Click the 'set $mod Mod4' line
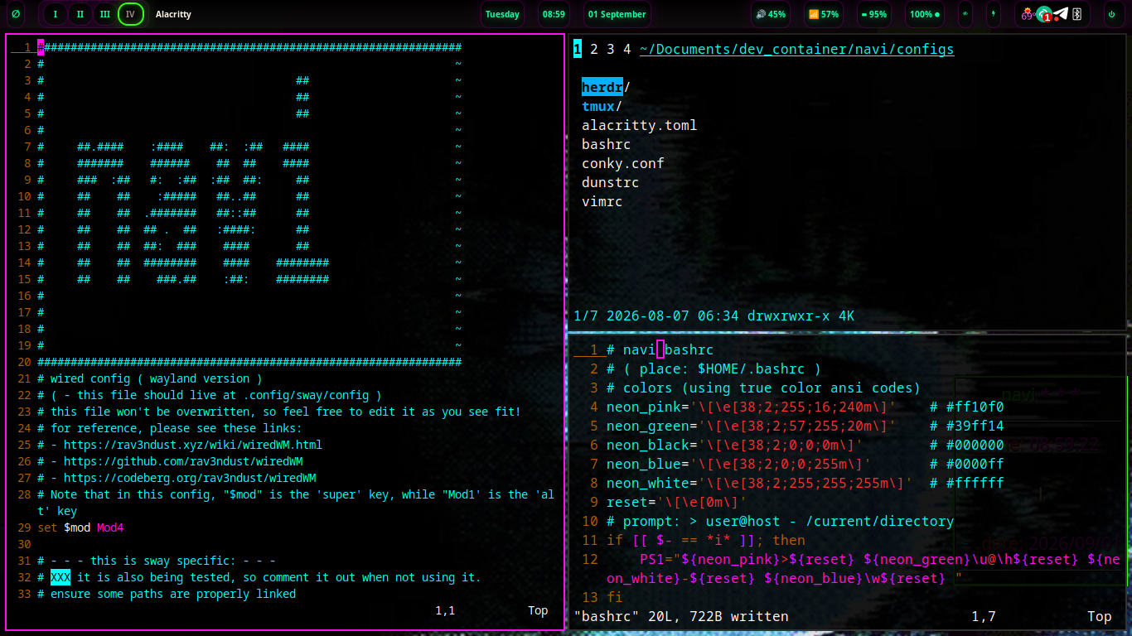Image resolution: width=1132 pixels, height=636 pixels. (80, 528)
